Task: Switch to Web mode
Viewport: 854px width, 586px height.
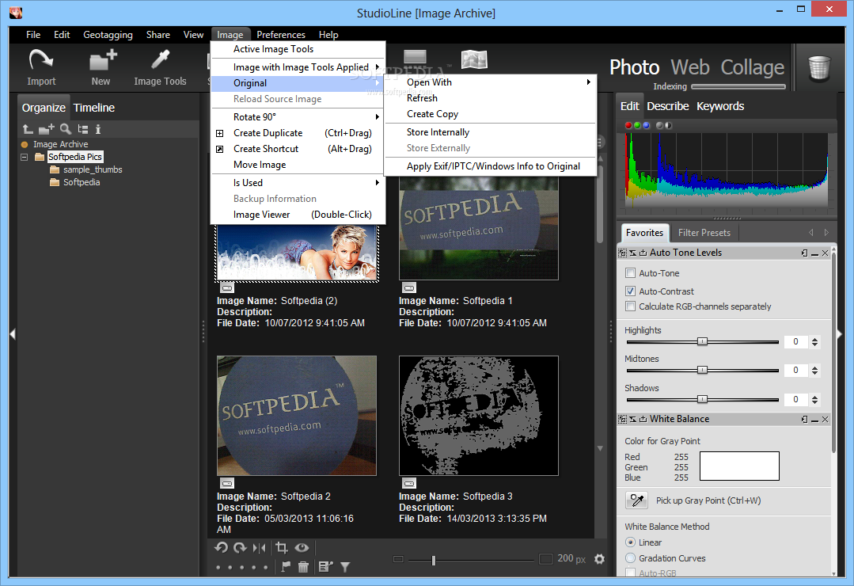Action: (690, 67)
